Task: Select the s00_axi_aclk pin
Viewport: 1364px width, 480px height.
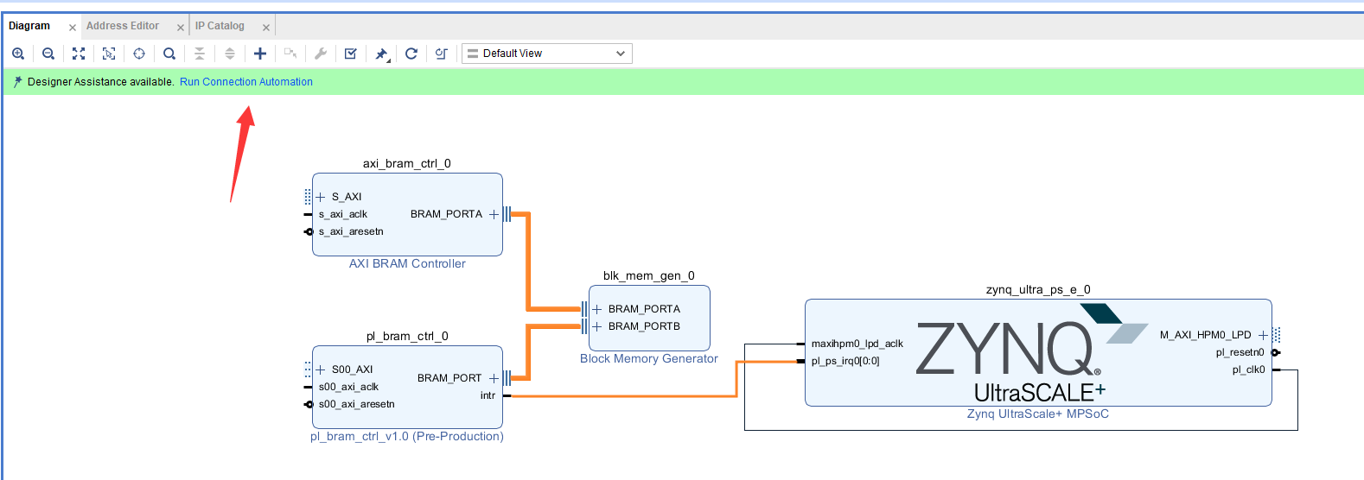Action: tap(348, 387)
